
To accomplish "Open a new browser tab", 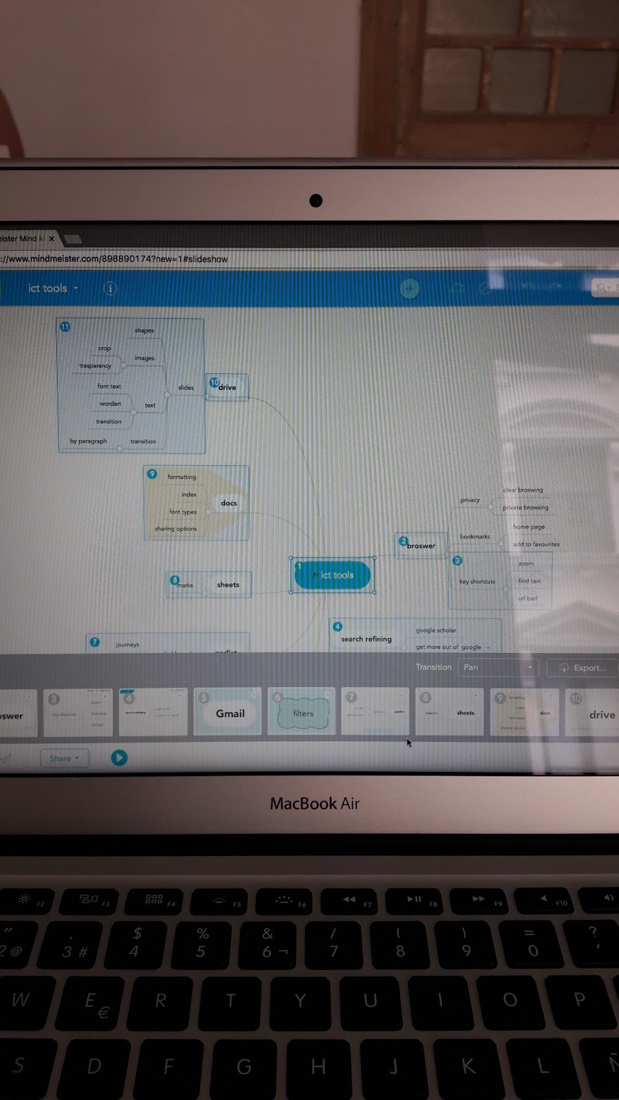I will [x=73, y=239].
